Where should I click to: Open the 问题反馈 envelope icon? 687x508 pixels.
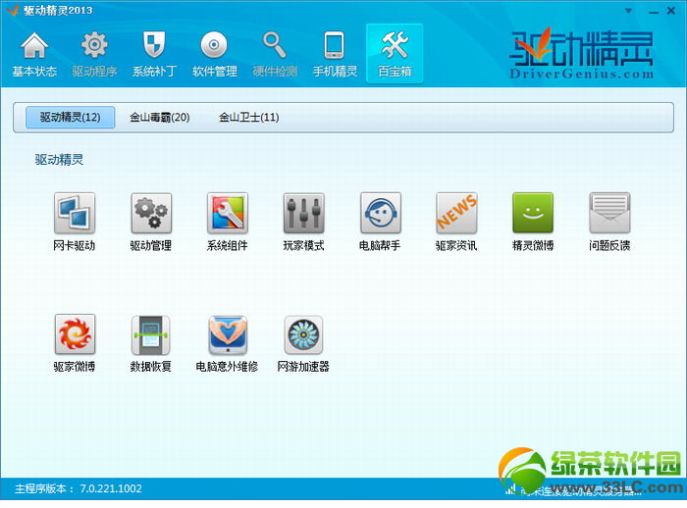click(609, 213)
